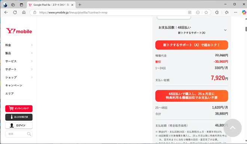This screenshot has height=144, width=247.
Task: Click the 支払総額（現金販売価格） label
Action: point(172,126)
